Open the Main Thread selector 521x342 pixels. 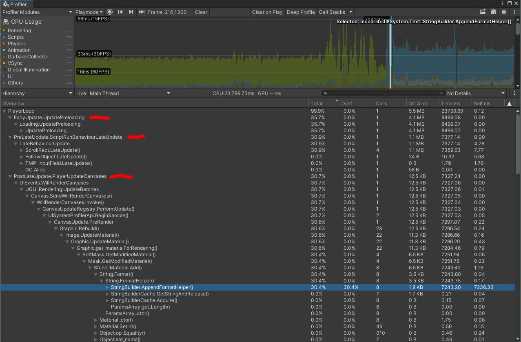(130, 93)
